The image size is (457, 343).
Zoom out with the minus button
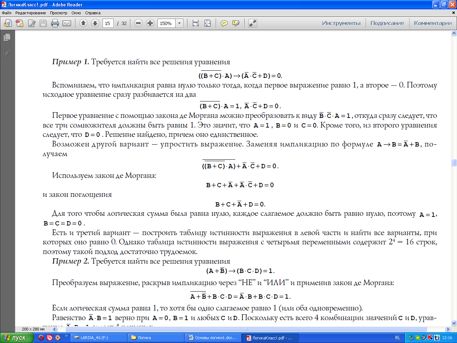[139, 23]
